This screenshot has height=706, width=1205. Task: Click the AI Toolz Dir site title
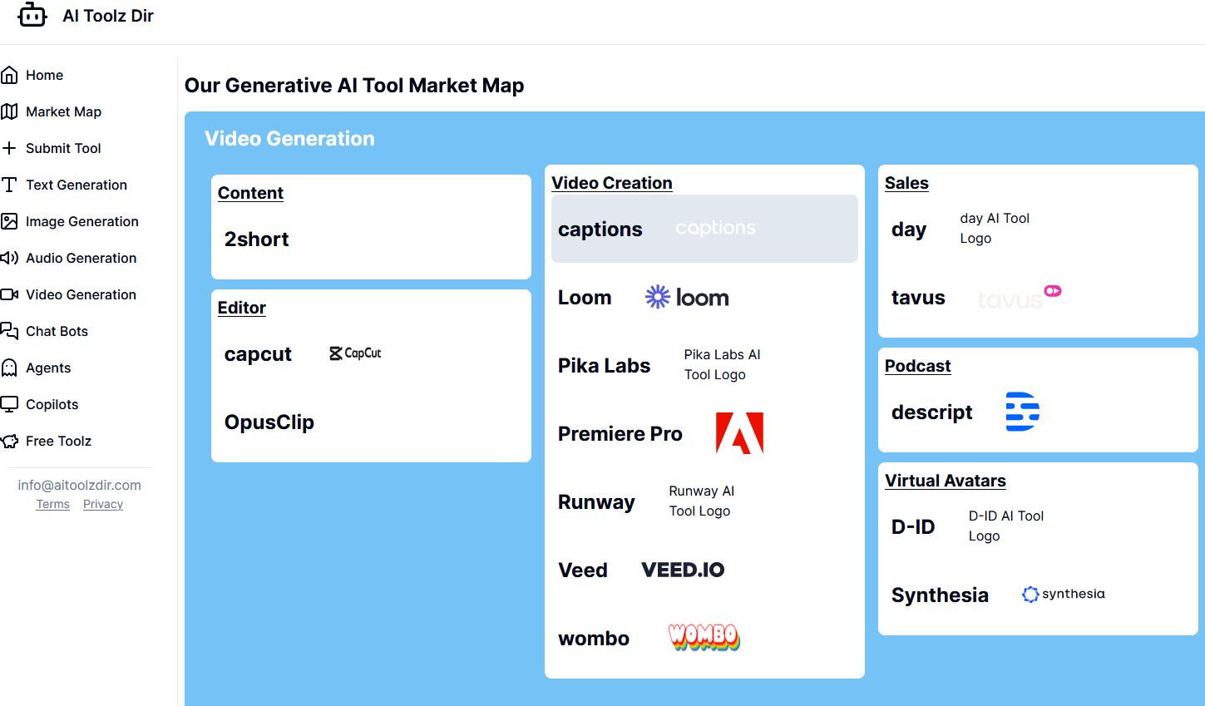click(108, 16)
